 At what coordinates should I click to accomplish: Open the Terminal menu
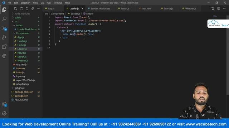point(58,3)
